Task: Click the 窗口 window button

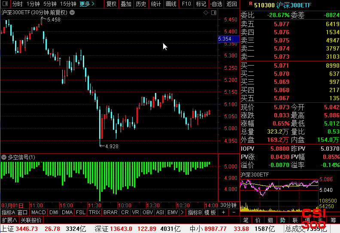Action: click(22, 212)
